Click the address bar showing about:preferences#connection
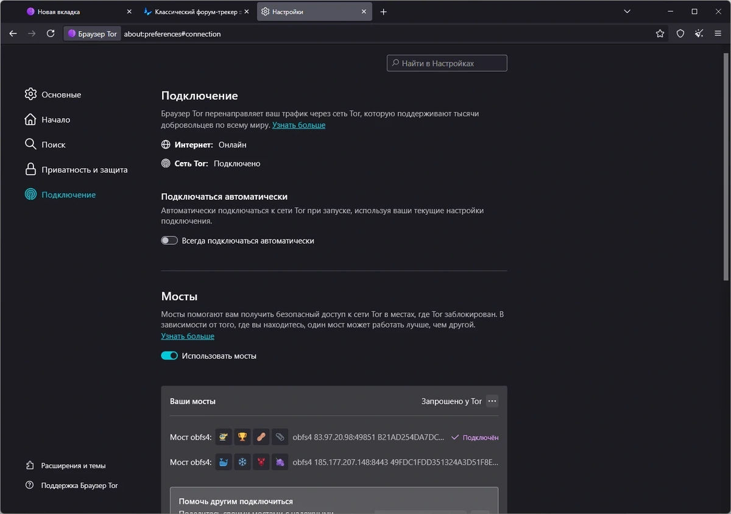Screen dimensions: 731x514 (384, 34)
